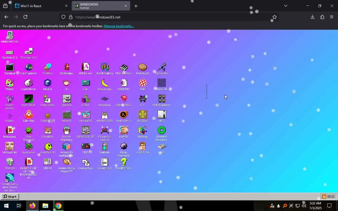The image size is (338, 211).
Task: Open WINDOWS 93 computer icon
Action: point(10,37)
